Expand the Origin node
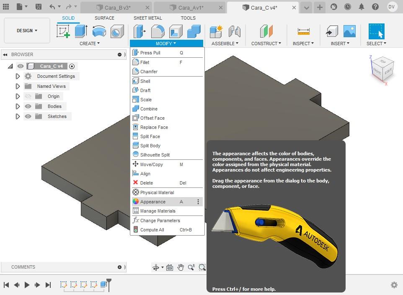403x295 pixels. [18, 96]
